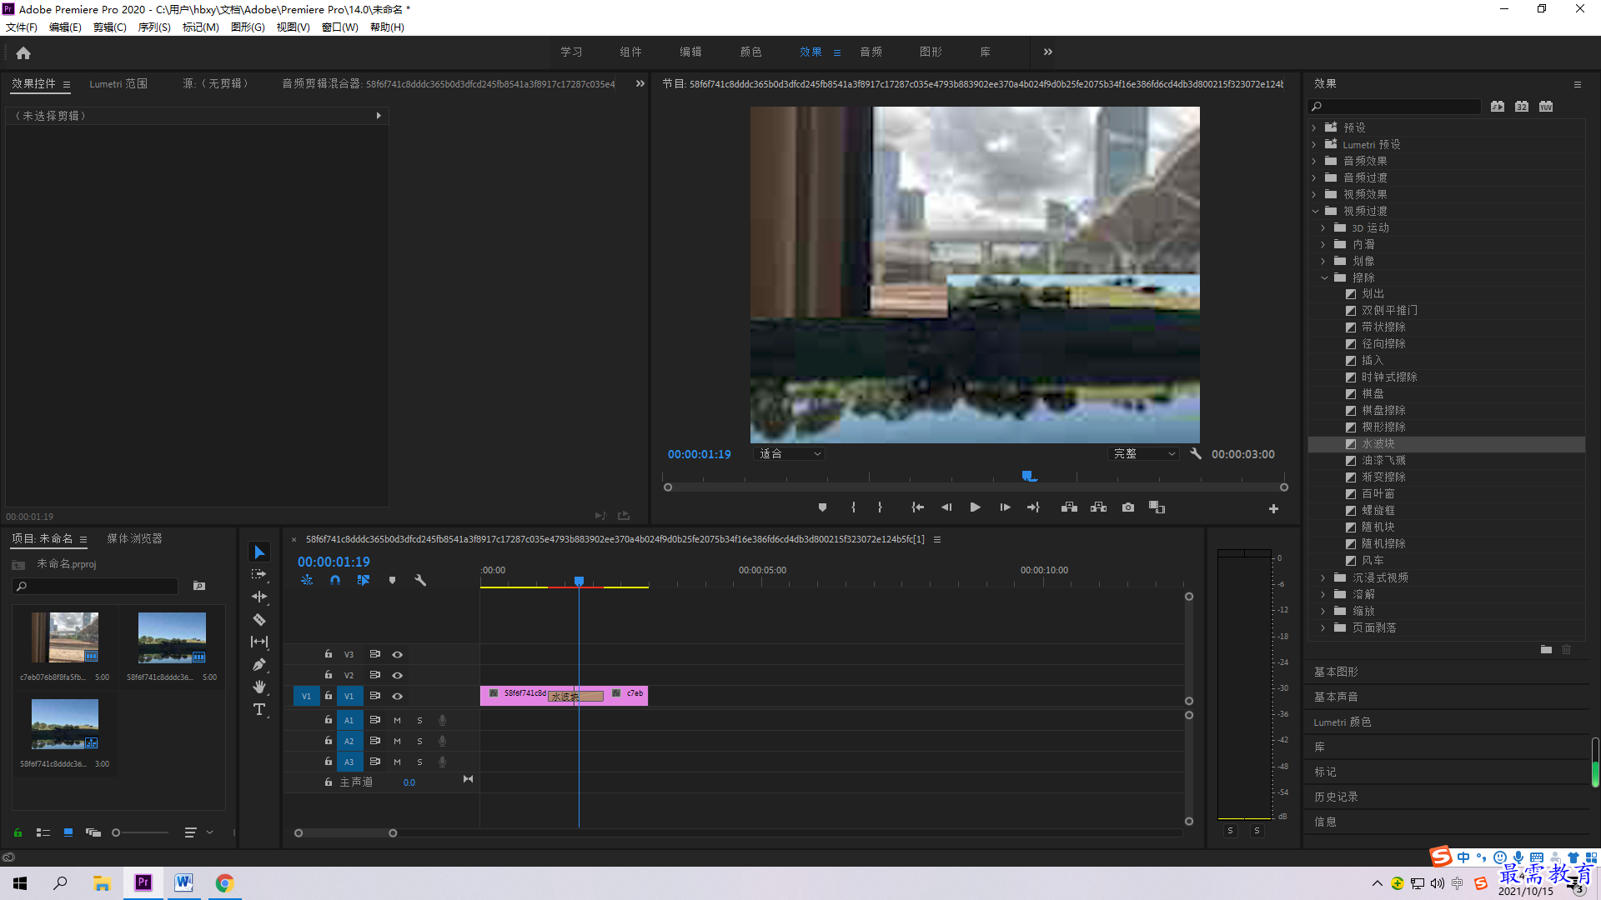Switch to the 编辑 workspace
This screenshot has width=1601, height=900.
point(690,52)
